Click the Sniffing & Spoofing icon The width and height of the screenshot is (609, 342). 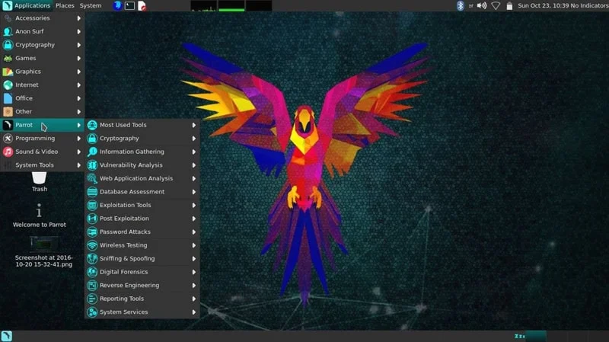(92, 258)
